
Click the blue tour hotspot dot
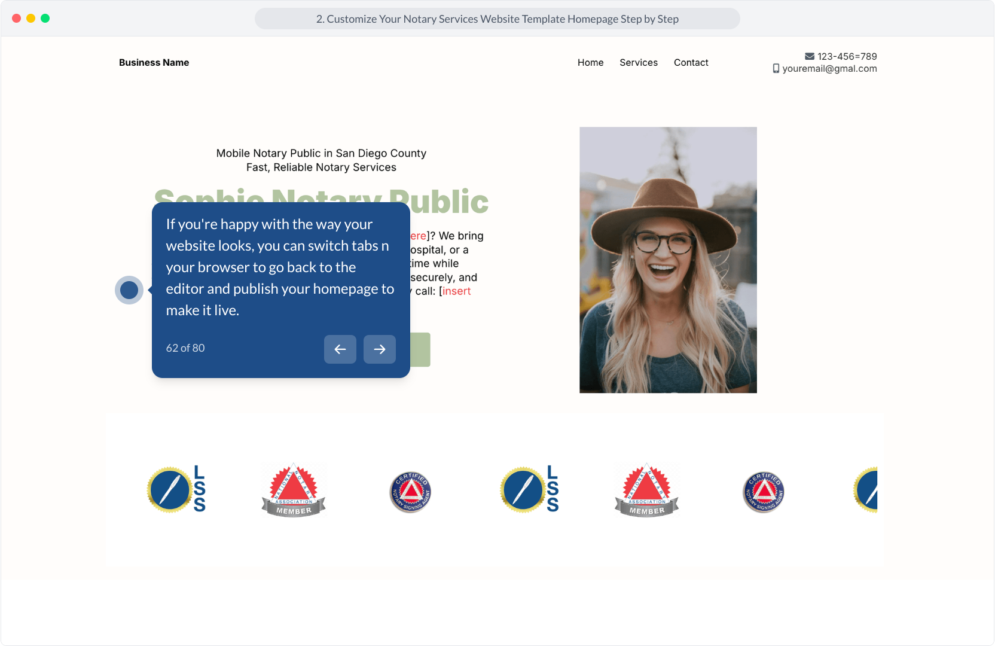[x=129, y=290]
